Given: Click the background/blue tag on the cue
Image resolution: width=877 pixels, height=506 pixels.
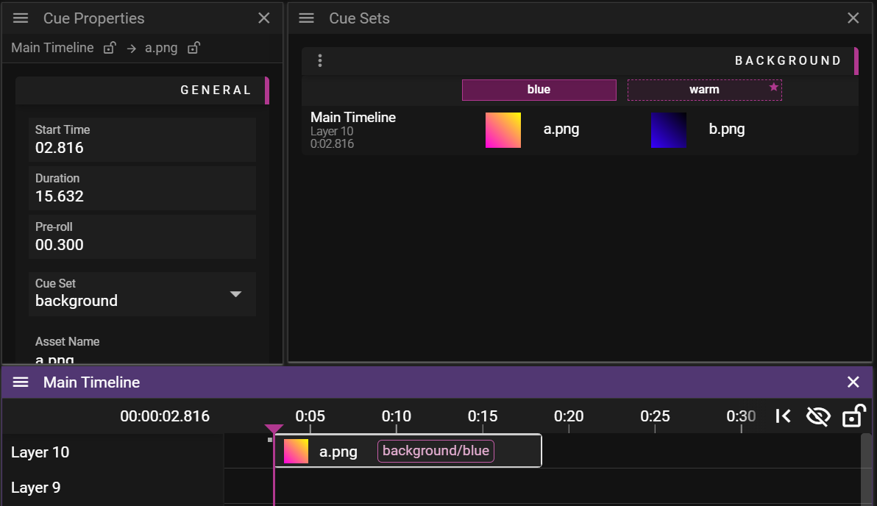Looking at the screenshot, I should click(436, 451).
